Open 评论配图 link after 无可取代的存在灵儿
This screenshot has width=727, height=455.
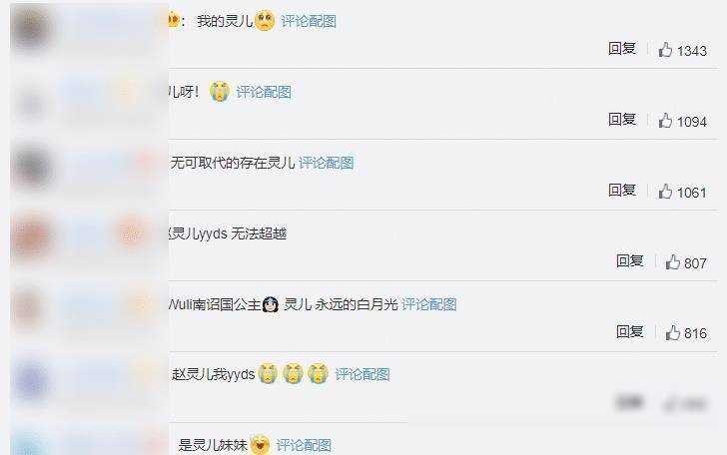326,163
